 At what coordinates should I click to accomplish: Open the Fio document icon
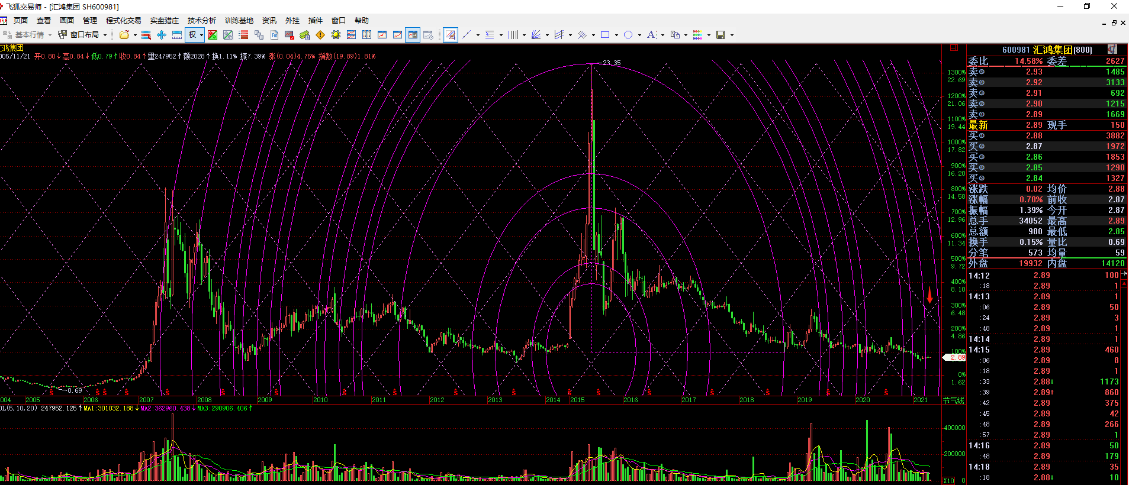point(274,35)
